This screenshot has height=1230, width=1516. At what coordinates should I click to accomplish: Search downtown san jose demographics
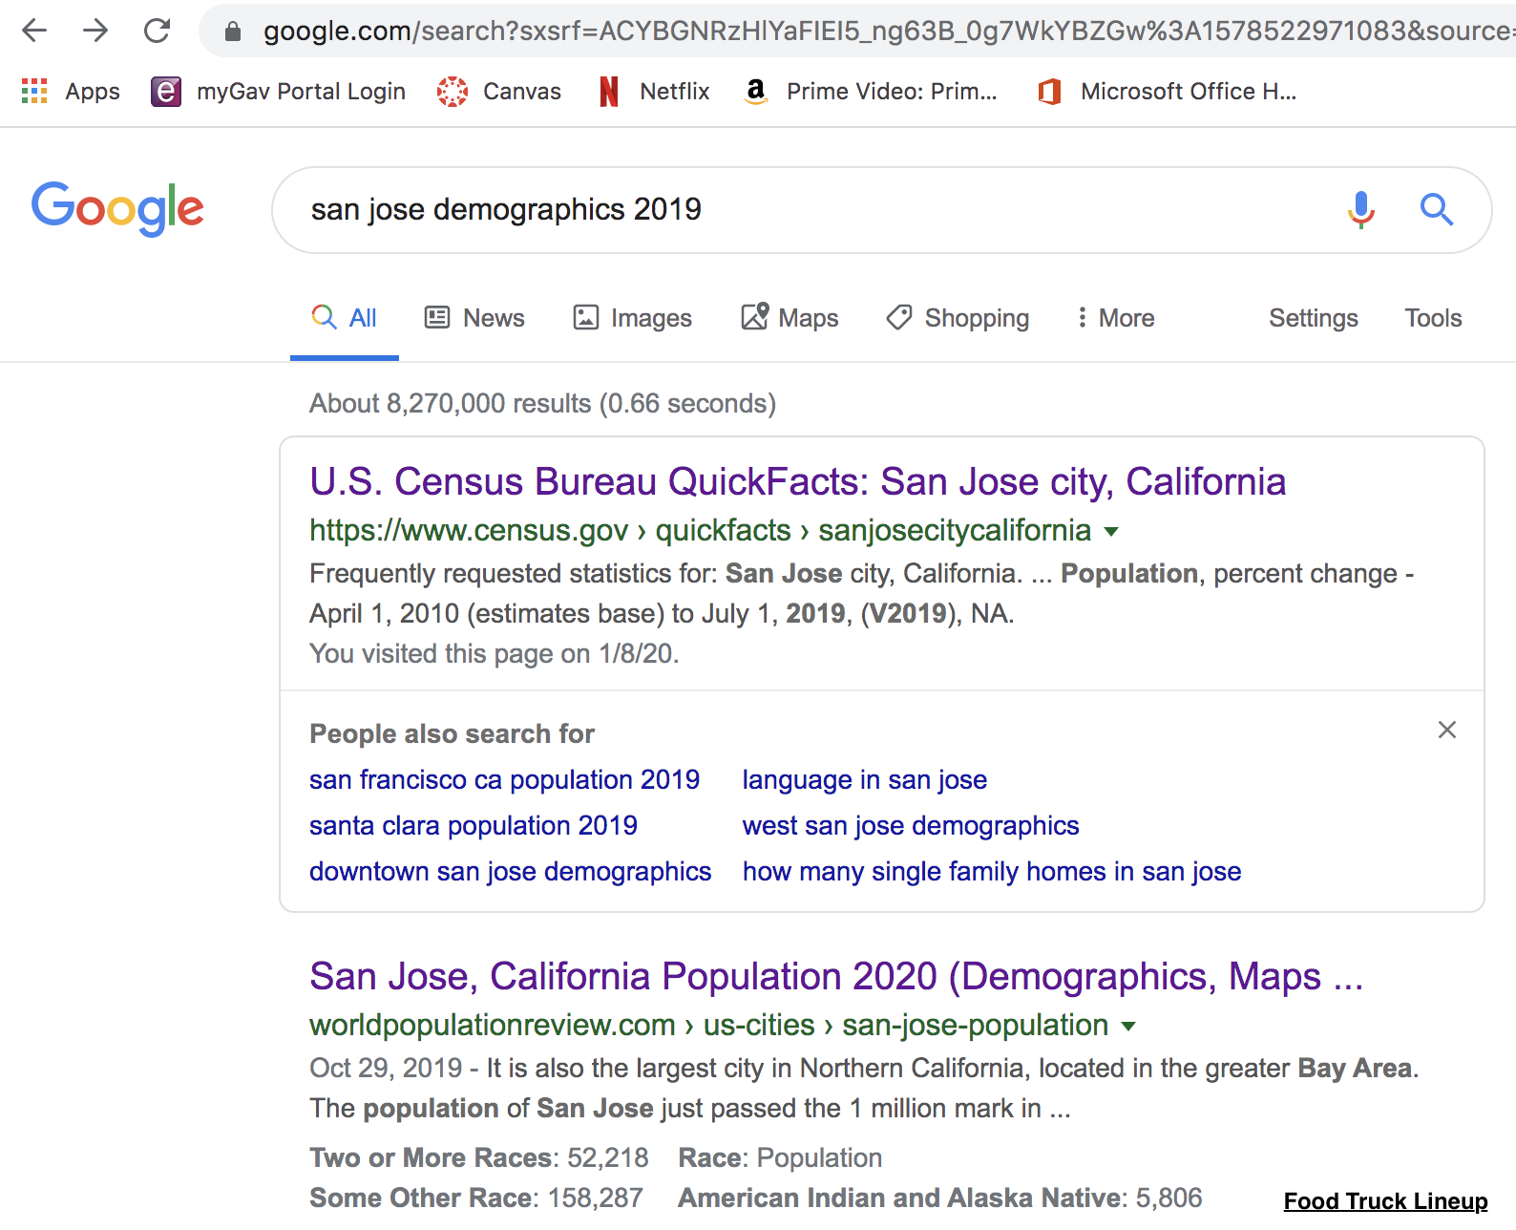click(x=510, y=871)
